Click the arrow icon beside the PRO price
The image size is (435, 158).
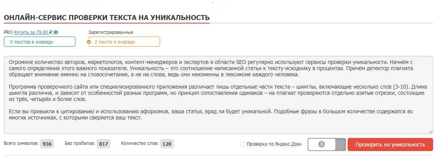point(56,33)
